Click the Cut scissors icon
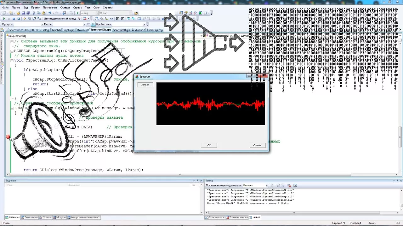 (34, 13)
